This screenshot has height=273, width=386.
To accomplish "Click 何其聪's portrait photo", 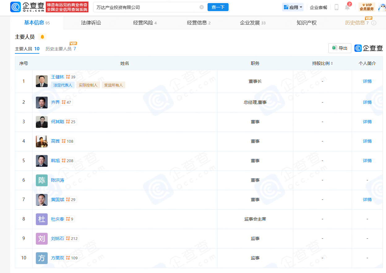I will point(42,122).
